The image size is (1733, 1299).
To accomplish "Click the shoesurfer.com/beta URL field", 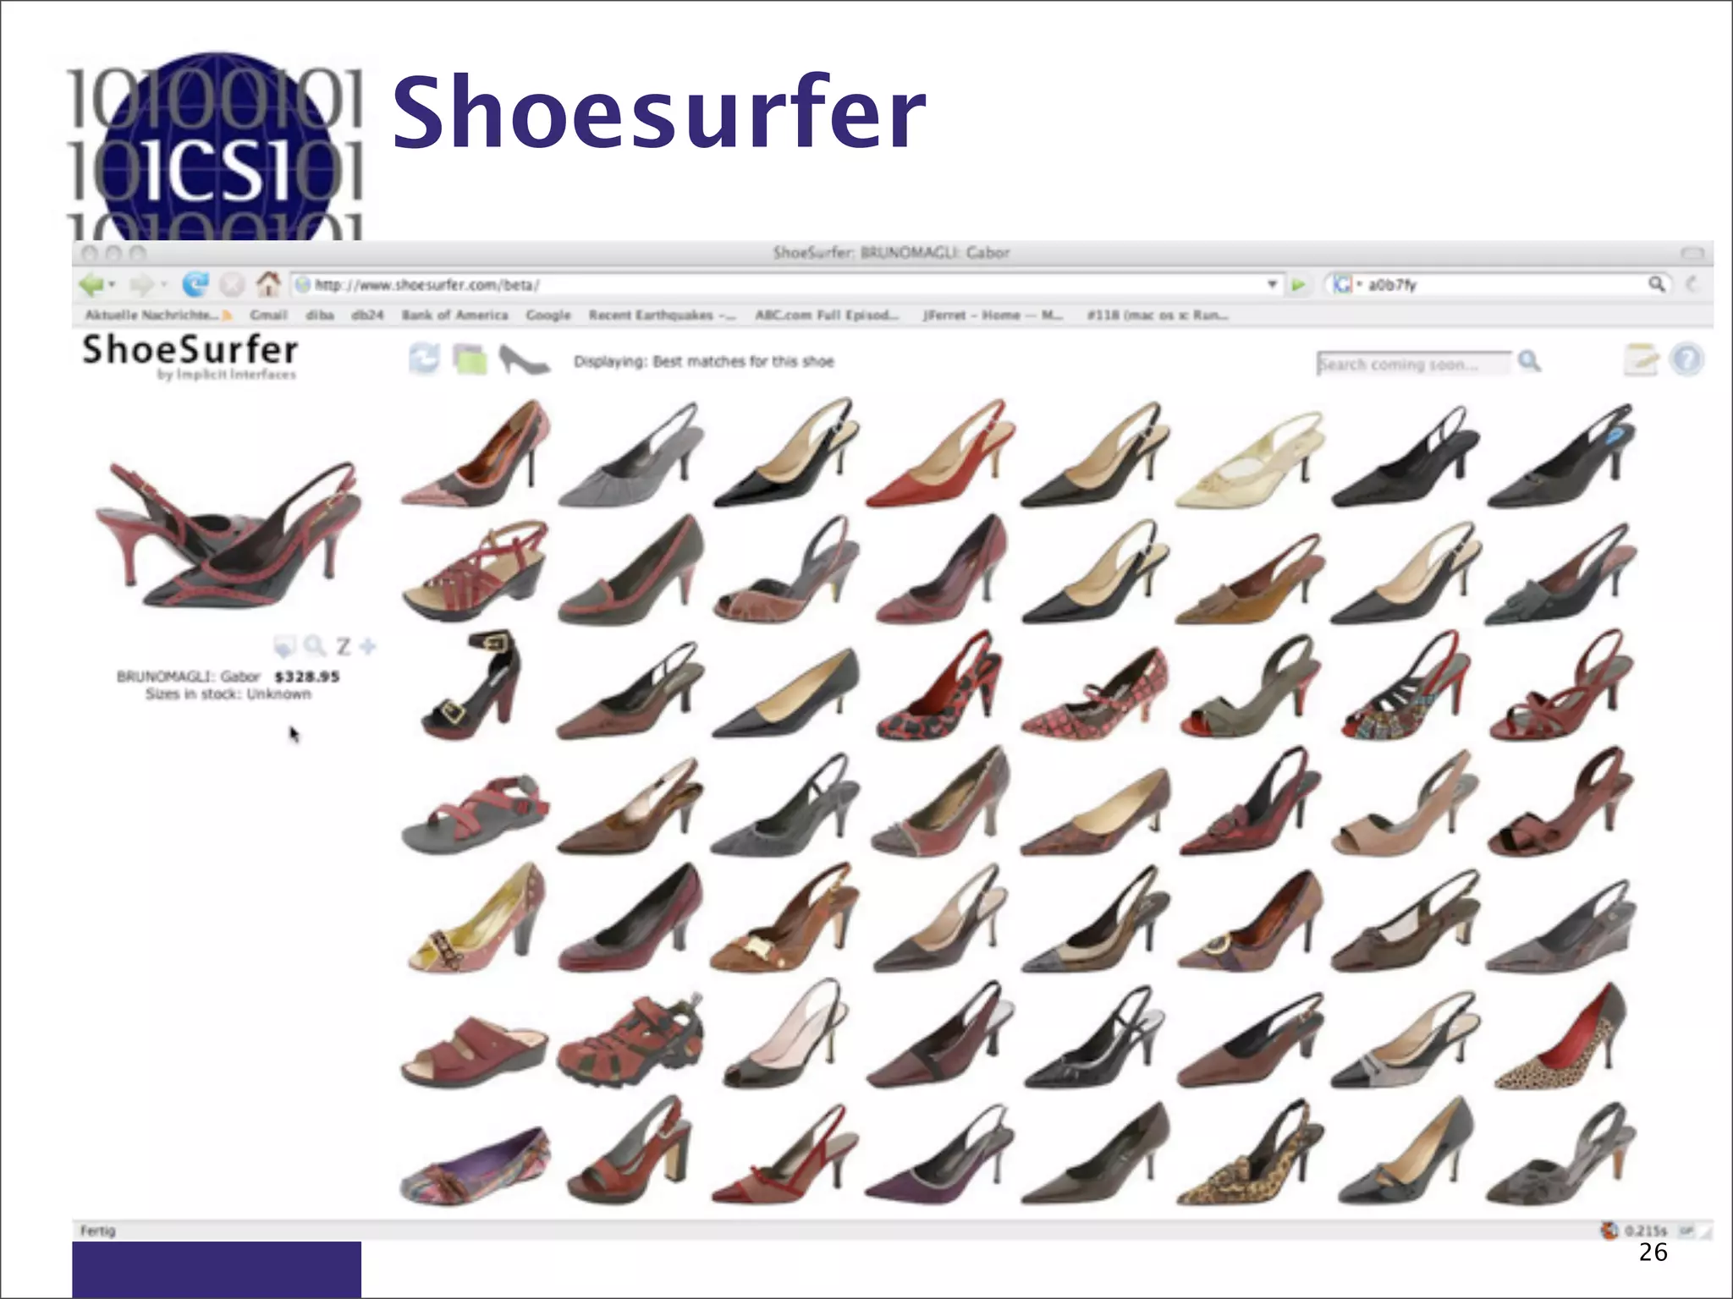I will tap(787, 285).
